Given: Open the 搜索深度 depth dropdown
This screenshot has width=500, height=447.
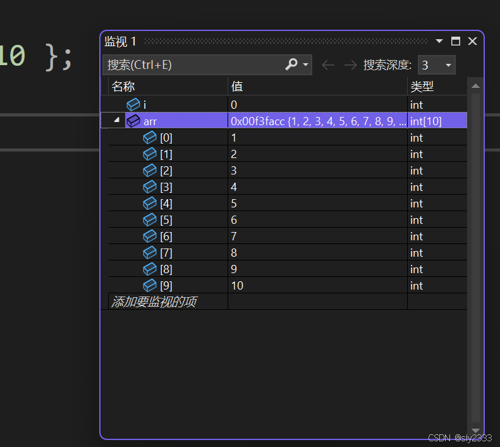Looking at the screenshot, I should tap(437, 65).
